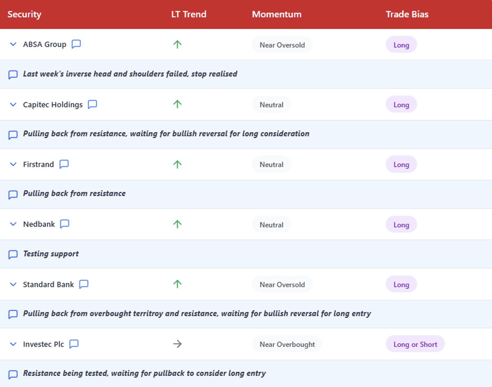The width and height of the screenshot is (492, 387).
Task: Click Nedbank green uptrend arrow
Action: [177, 224]
